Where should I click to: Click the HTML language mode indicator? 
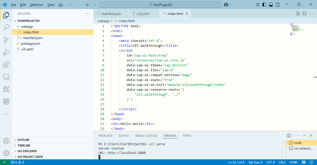tap(294, 162)
